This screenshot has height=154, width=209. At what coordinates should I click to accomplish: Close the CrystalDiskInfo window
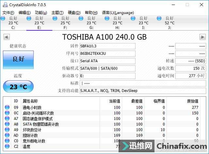(x=201, y=5)
